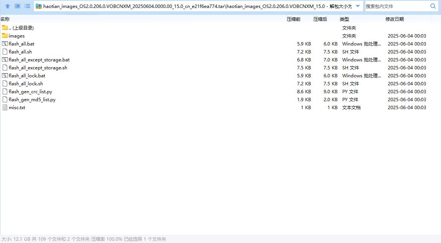Screen dimensions: 441x243
Task: Click the flash_all_except_storage.sh file icon
Action: click(5, 67)
